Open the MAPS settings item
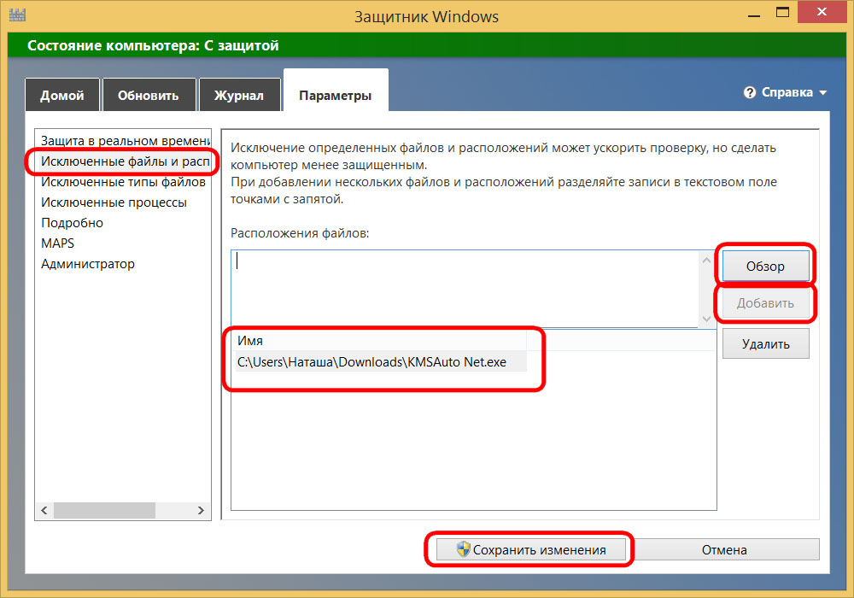The height and width of the screenshot is (598, 854). point(57,243)
